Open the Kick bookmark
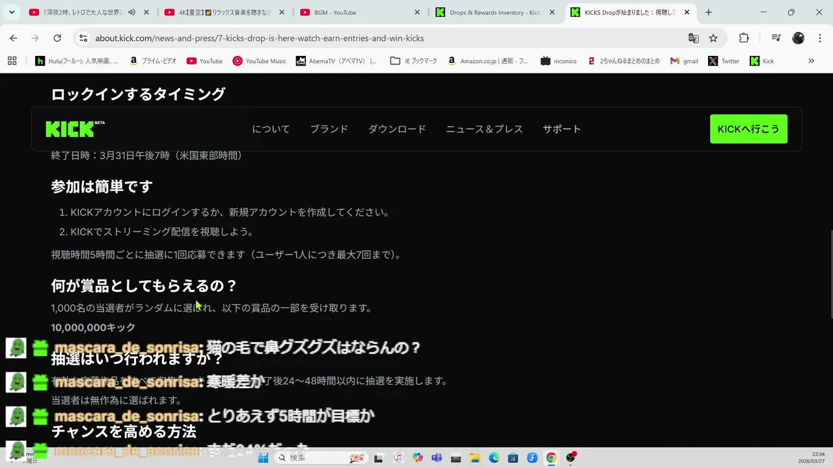 pos(762,61)
